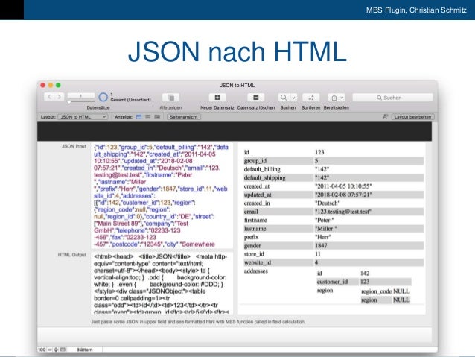Click the text formatting icon beside Layout bearbeiten
This screenshot has height=357, width=475.
(x=385, y=117)
